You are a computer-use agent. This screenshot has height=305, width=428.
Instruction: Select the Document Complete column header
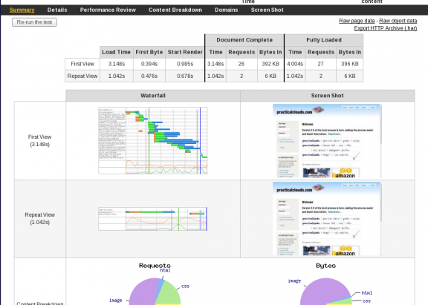pyautogui.click(x=244, y=40)
